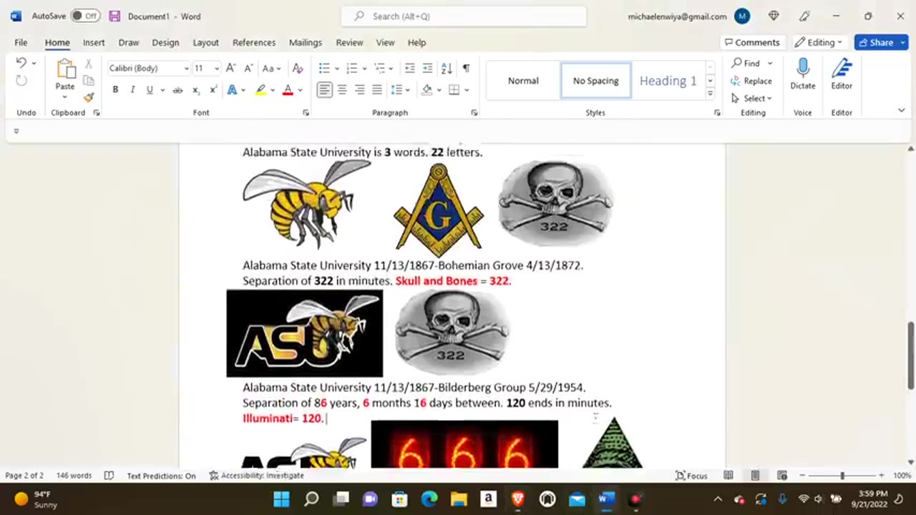Toggle left alignment
The width and height of the screenshot is (916, 515).
325,89
